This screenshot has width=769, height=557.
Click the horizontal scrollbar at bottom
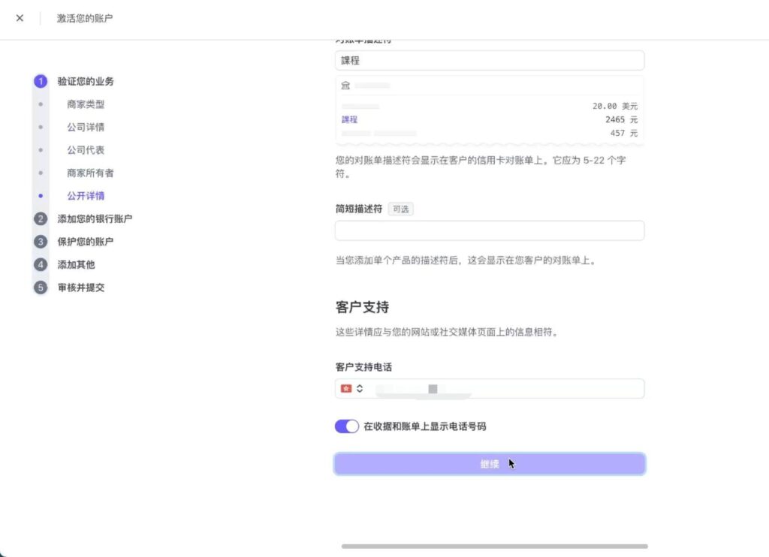(x=494, y=546)
